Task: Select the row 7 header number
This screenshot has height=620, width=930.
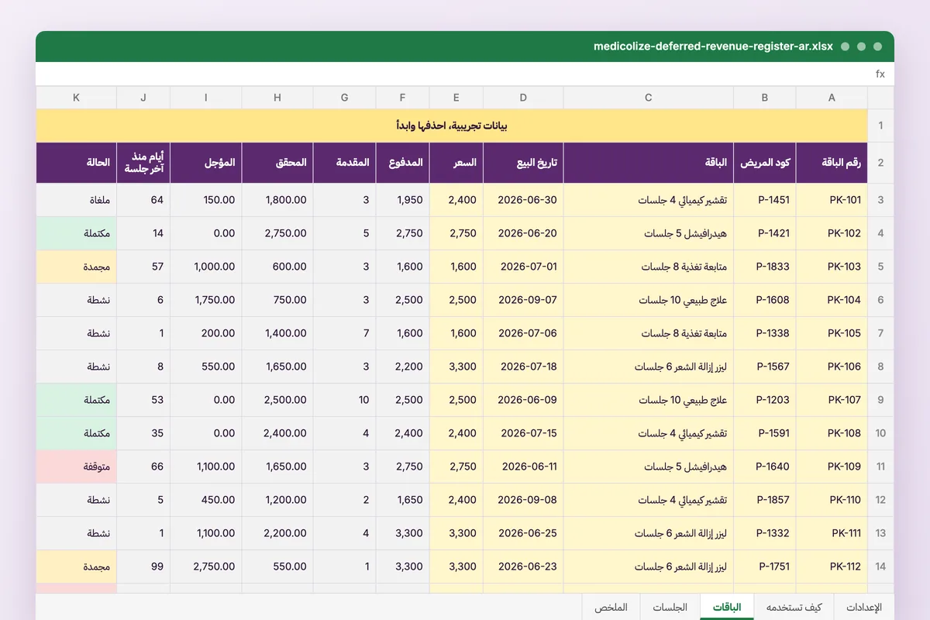Action: pyautogui.click(x=880, y=333)
